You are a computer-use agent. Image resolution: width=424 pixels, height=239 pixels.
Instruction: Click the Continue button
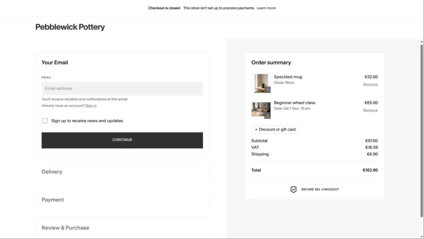tap(122, 140)
